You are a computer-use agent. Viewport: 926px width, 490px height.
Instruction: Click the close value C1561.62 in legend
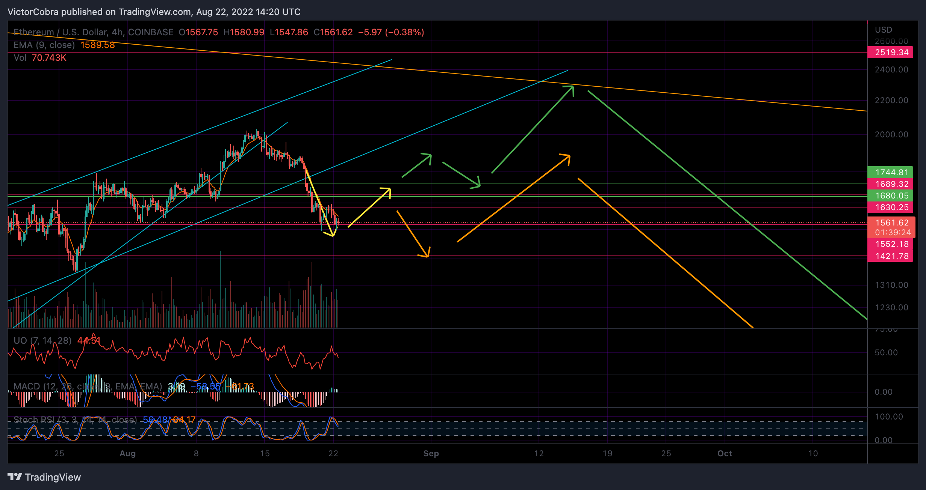pos(333,32)
